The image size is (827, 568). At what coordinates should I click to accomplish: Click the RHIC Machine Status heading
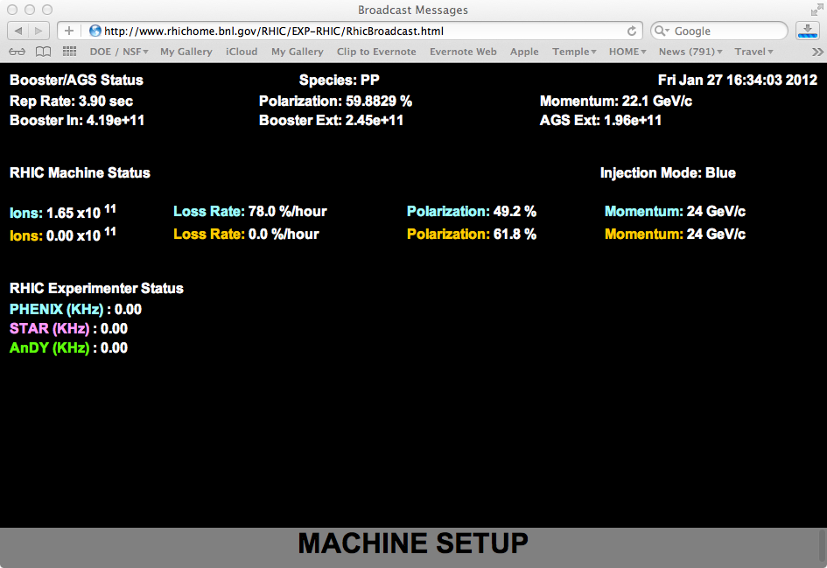[x=80, y=173]
